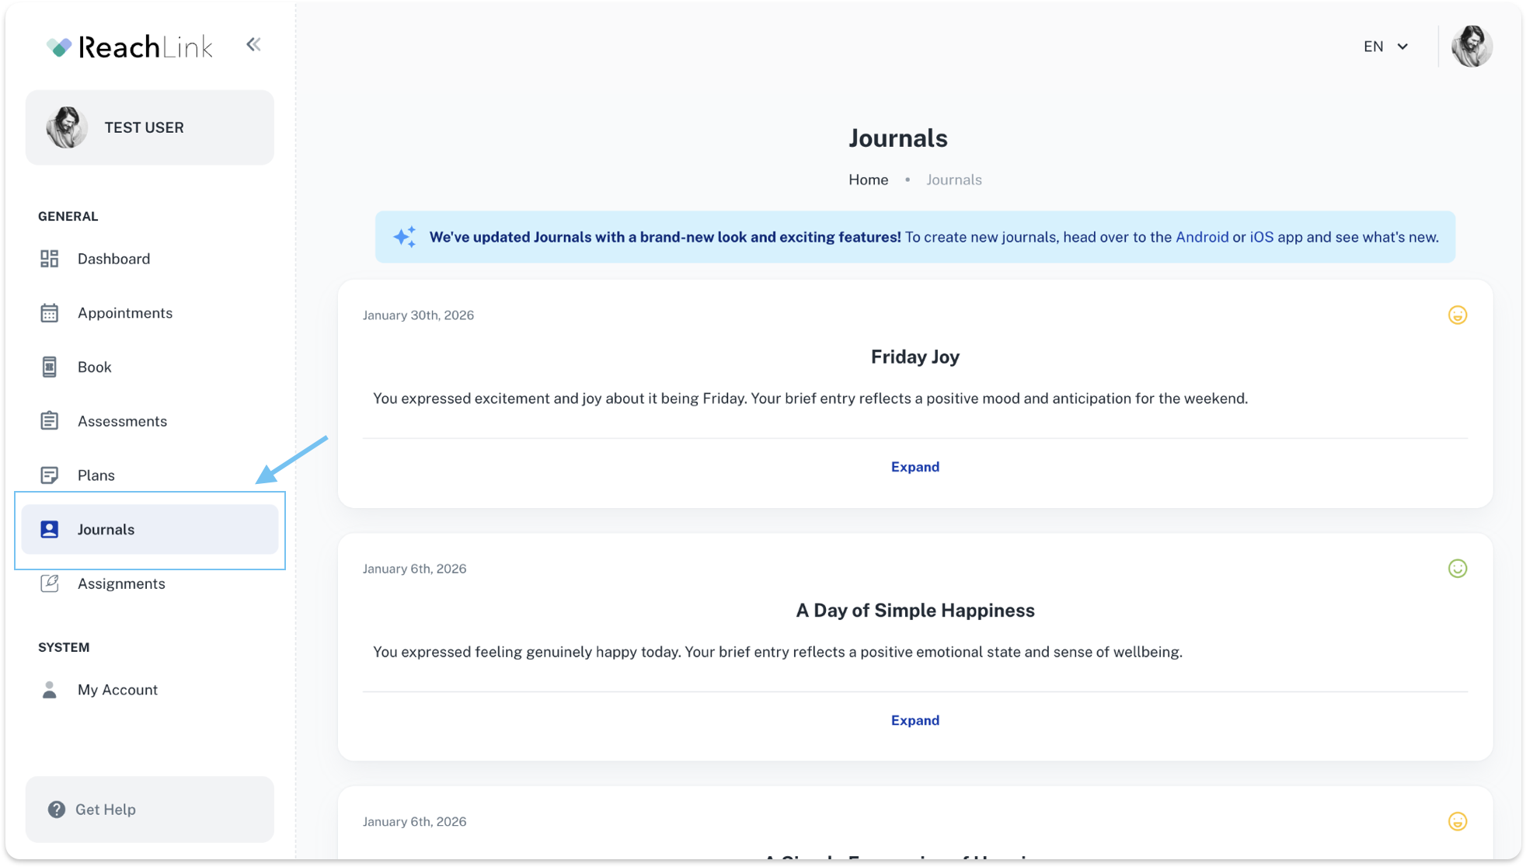Open the Android app link

pyautogui.click(x=1201, y=237)
